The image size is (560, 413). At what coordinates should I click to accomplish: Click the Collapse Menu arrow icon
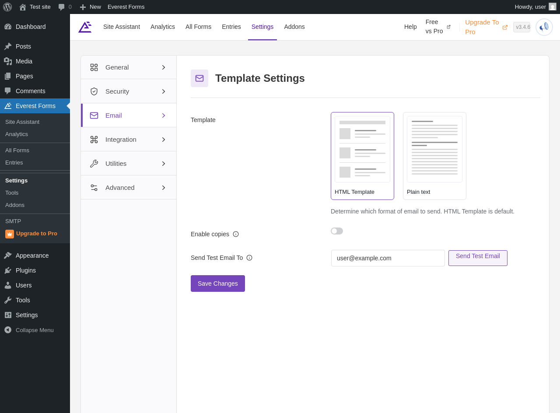[x=8, y=330]
